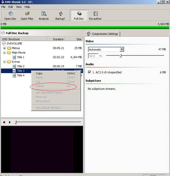Click the 02:02.22 duration value
Screen dimensions: 170x176
58,57
